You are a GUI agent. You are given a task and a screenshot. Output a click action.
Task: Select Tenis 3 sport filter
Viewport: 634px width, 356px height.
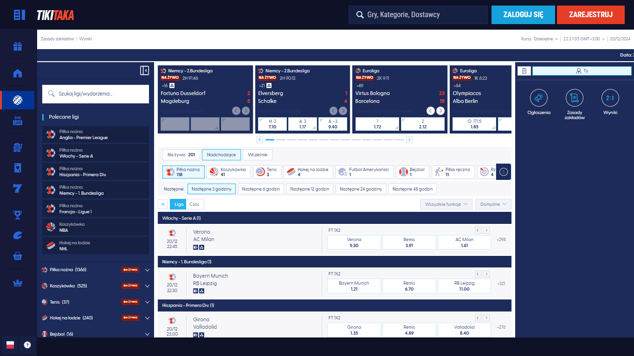267,172
